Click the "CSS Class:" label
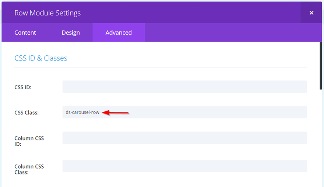Image resolution: width=324 pixels, height=187 pixels. 27,113
